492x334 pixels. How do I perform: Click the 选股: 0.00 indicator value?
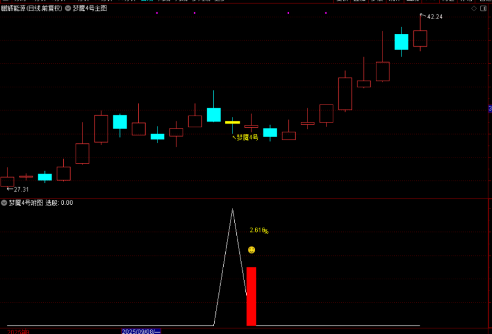click(x=59, y=202)
